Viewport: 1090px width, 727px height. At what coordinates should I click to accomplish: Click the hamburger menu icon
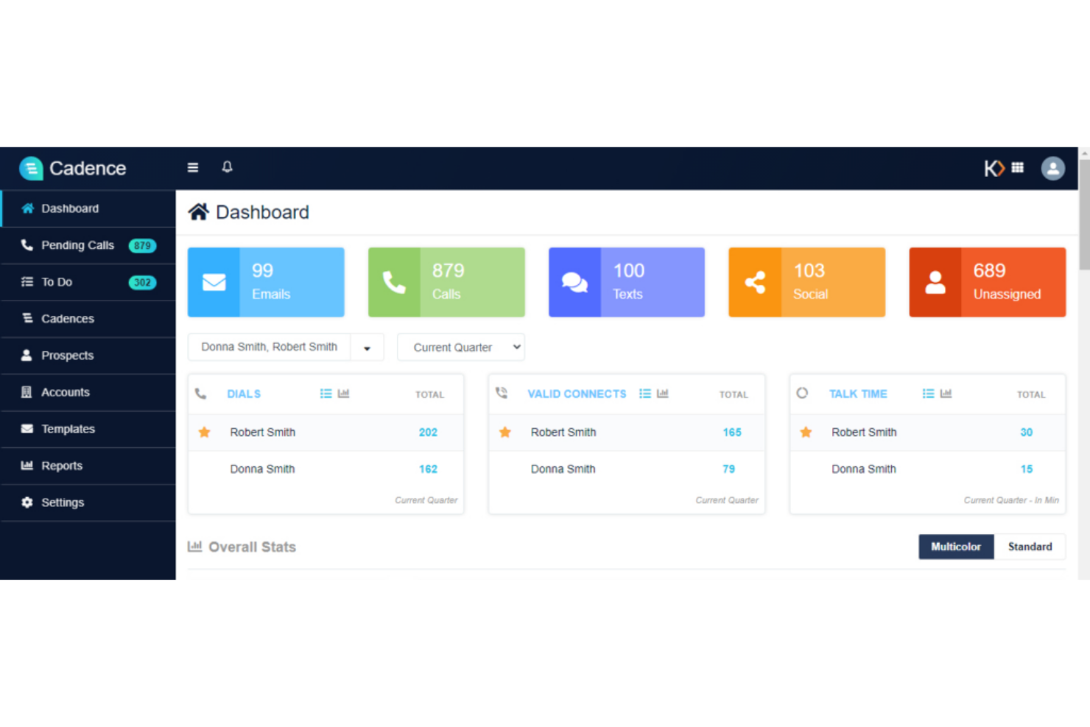(x=192, y=167)
